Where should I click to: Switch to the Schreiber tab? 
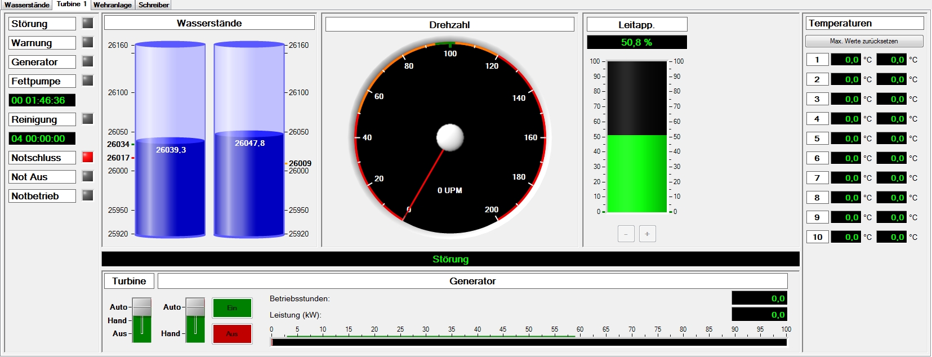(x=154, y=5)
